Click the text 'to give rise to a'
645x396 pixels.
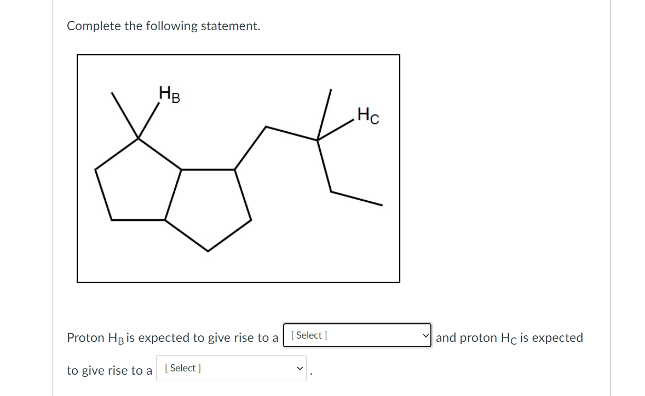click(x=108, y=370)
